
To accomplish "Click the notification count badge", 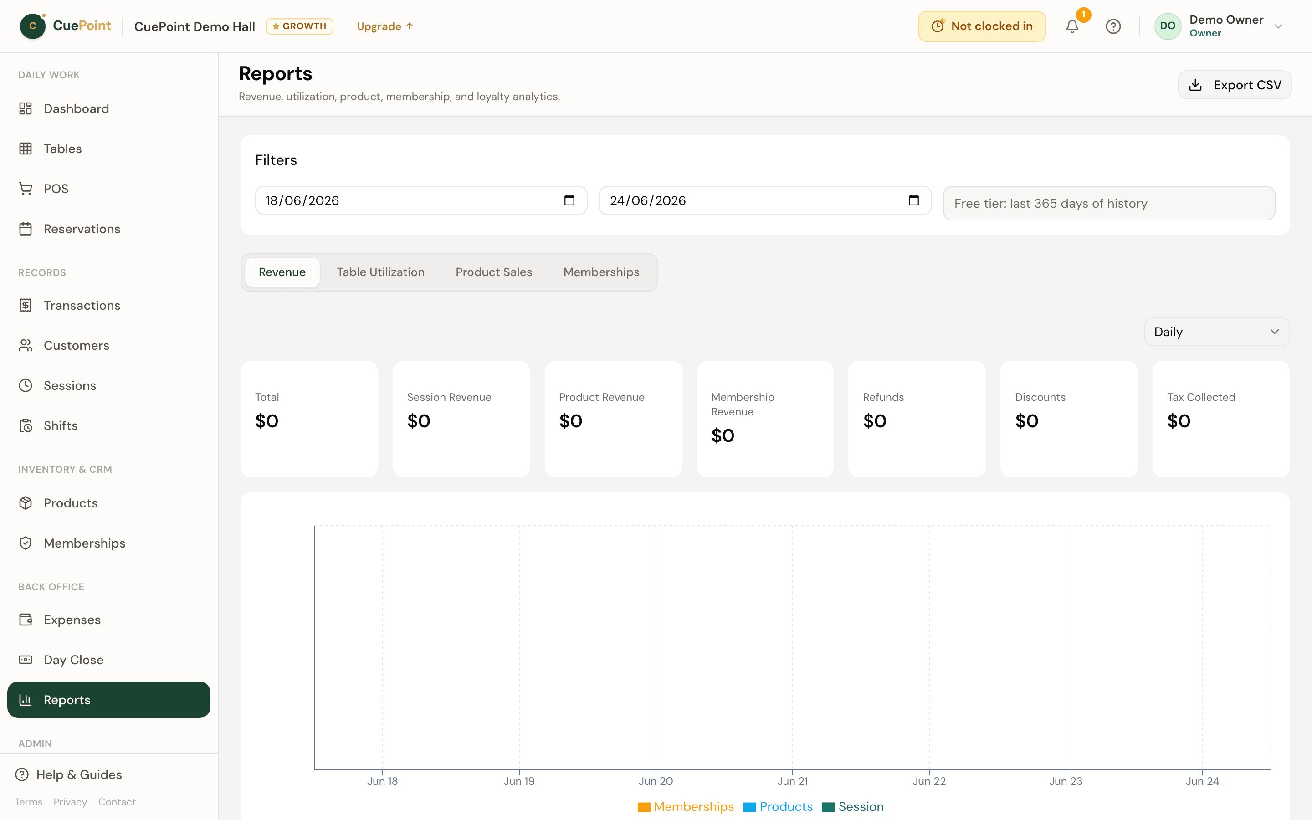I will 1083,15.
